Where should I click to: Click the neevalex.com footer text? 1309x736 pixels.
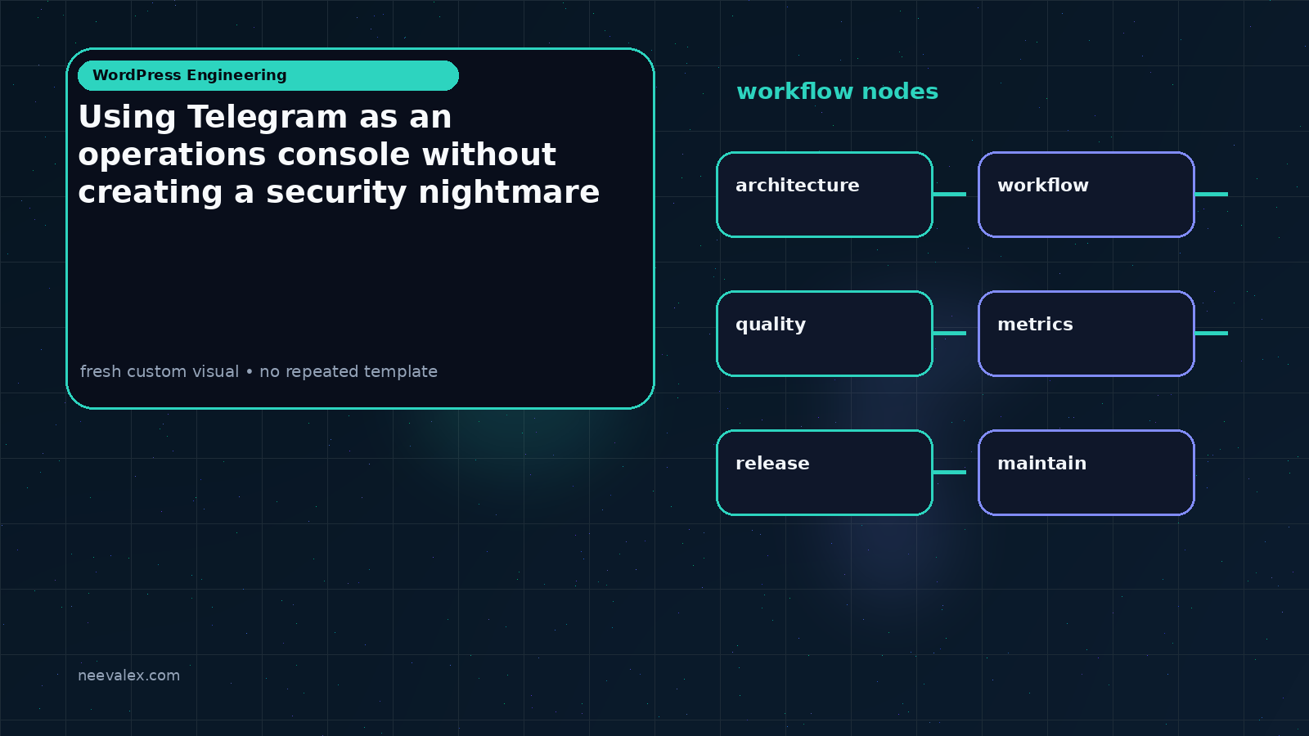(x=128, y=675)
